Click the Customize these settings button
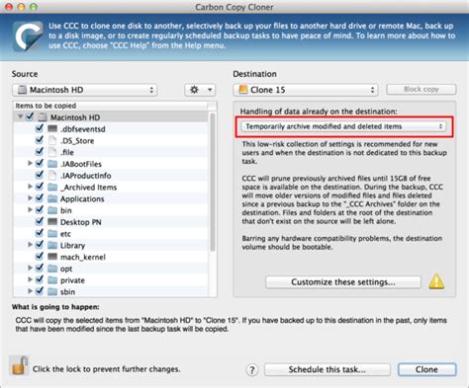469x388 pixels. pyautogui.click(x=343, y=282)
